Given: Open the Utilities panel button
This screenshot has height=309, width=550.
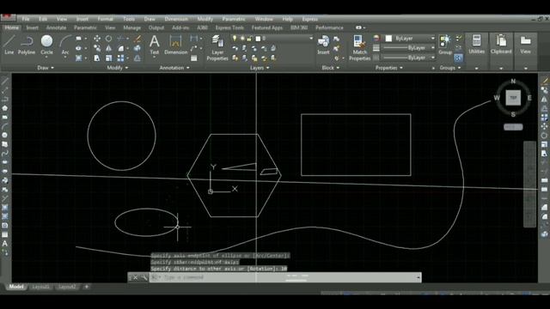Looking at the screenshot, I should click(x=476, y=45).
